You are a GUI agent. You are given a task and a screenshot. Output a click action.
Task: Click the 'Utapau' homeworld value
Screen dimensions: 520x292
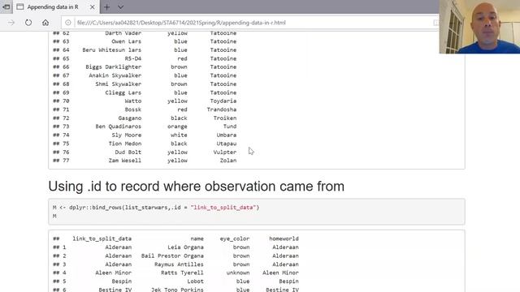pyautogui.click(x=227, y=144)
